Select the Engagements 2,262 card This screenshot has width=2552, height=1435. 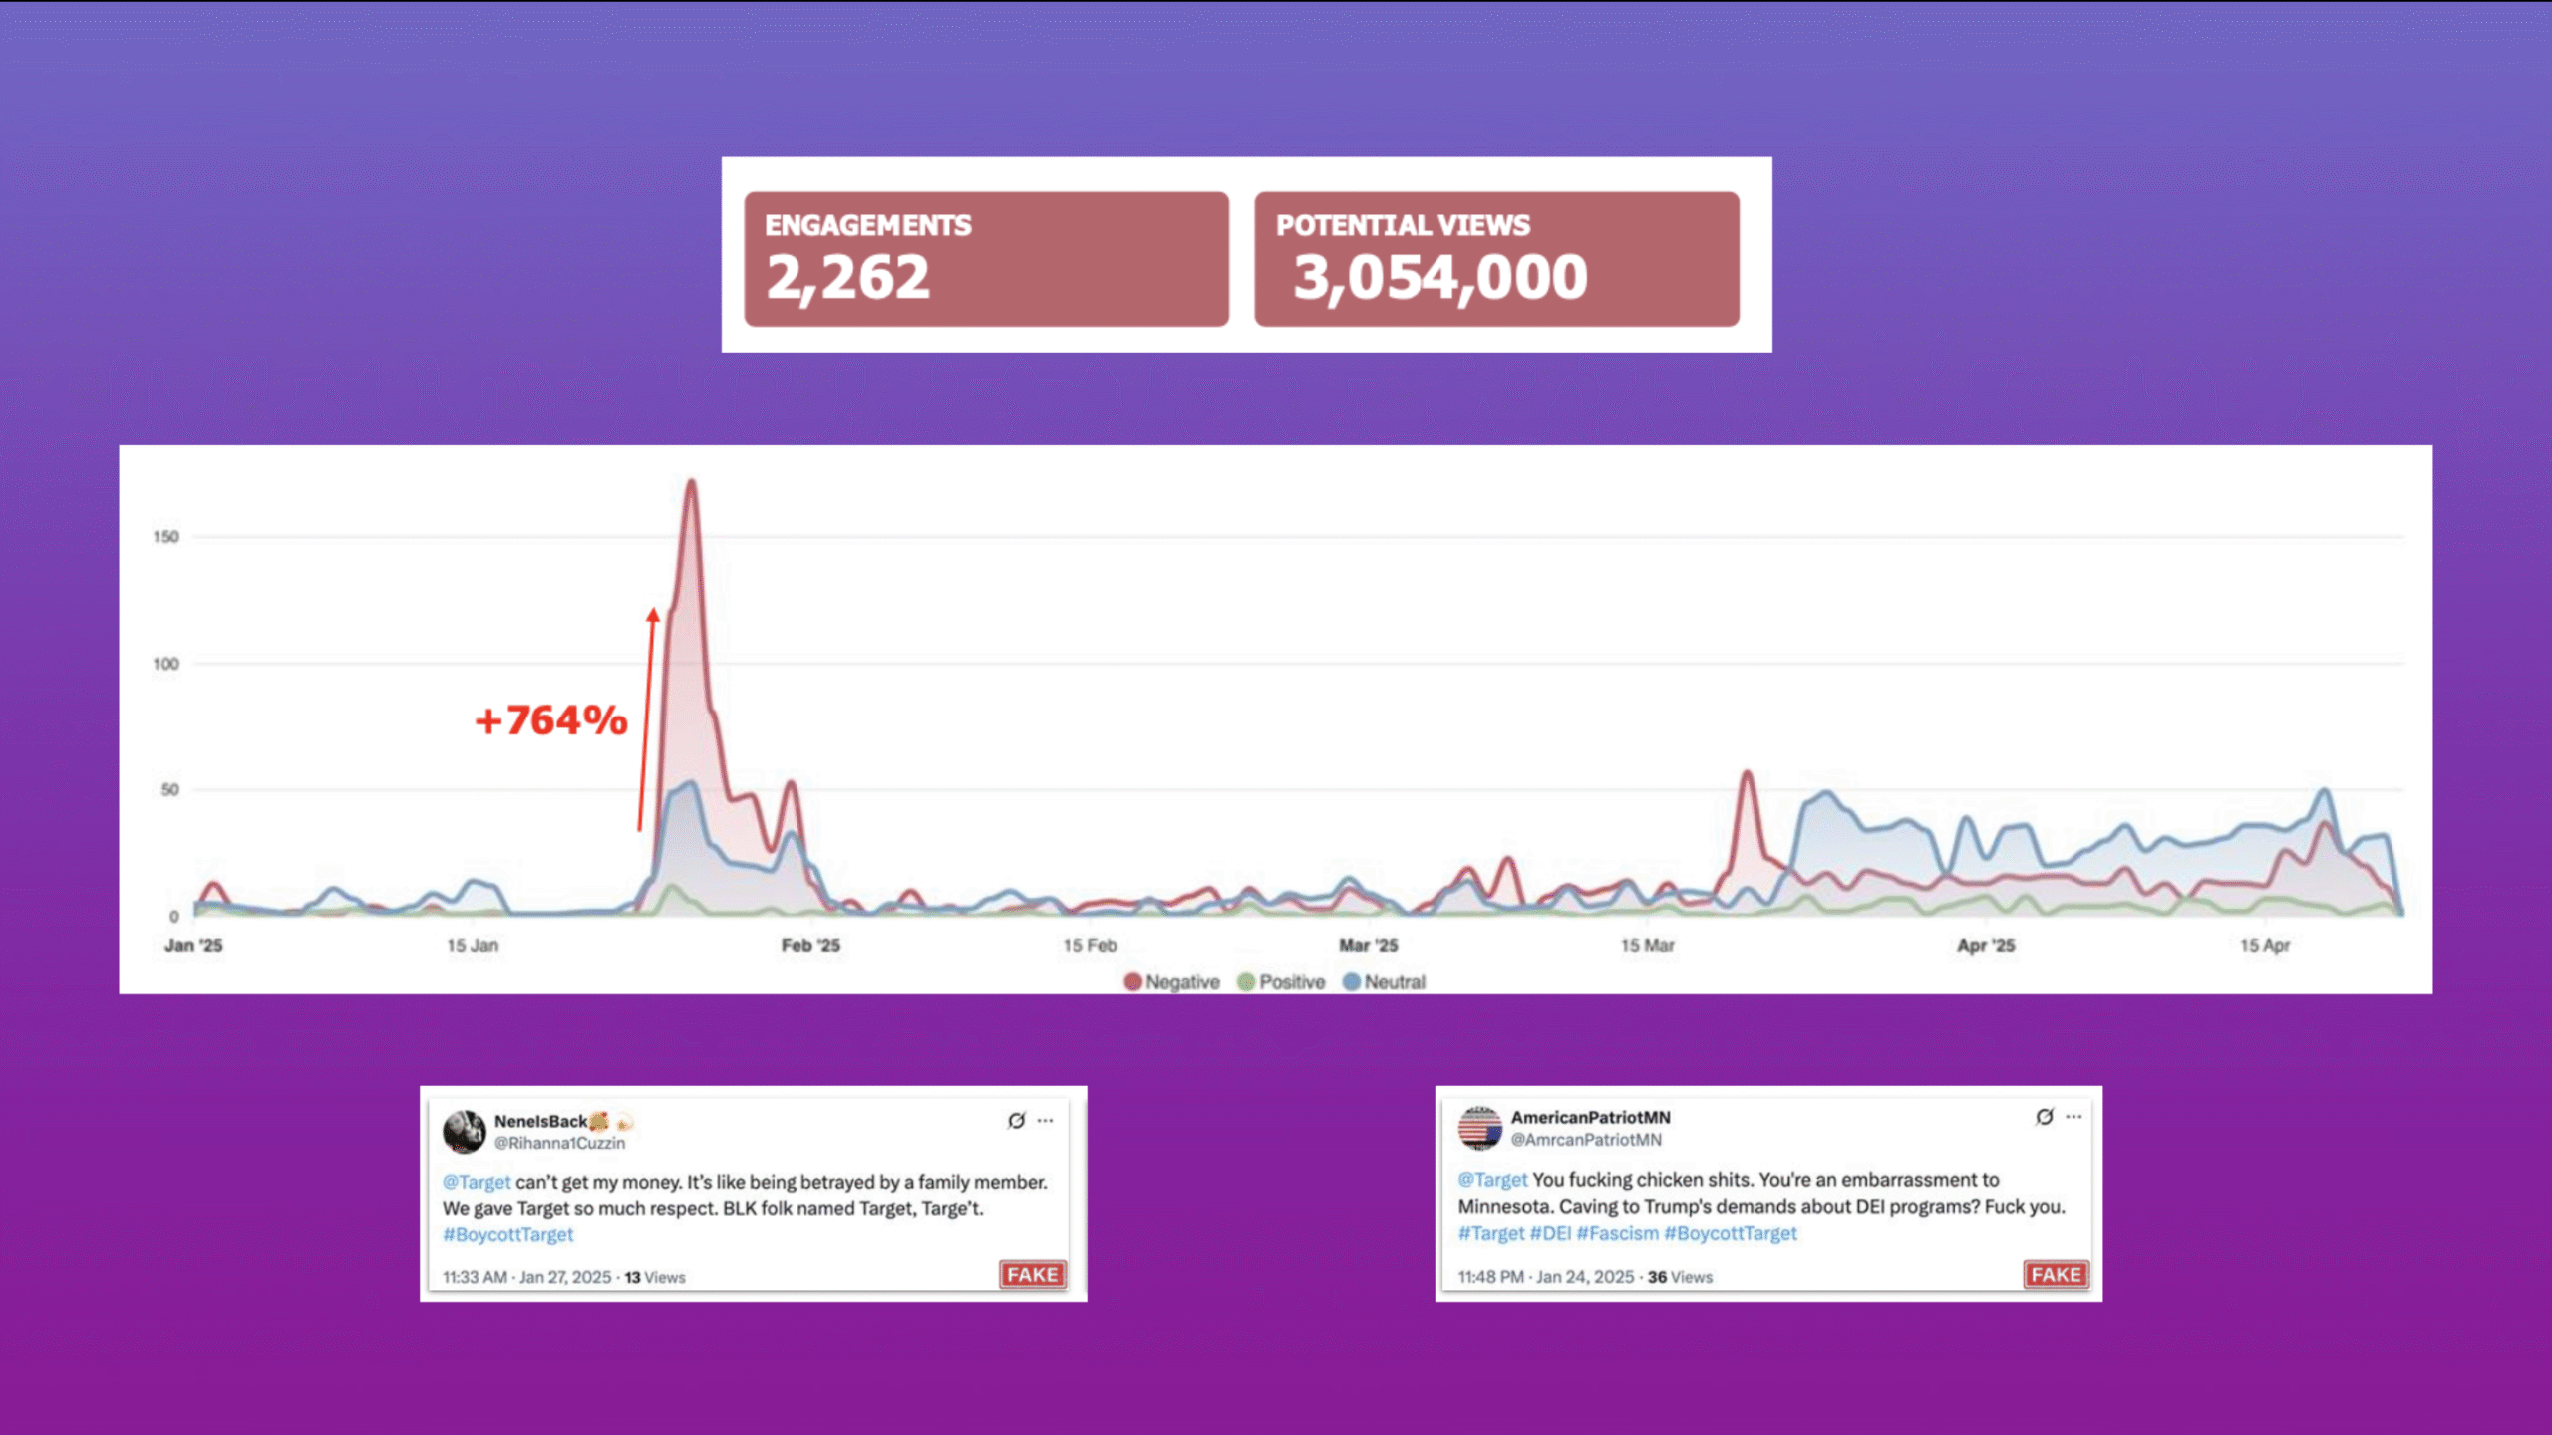pos(986,259)
